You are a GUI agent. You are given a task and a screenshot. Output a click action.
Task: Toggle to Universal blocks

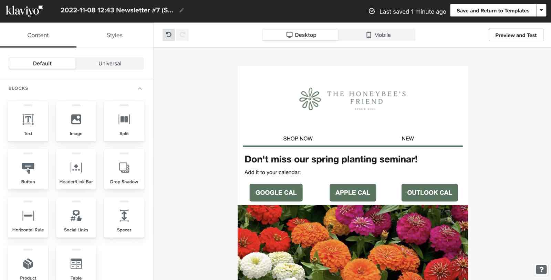click(x=110, y=63)
